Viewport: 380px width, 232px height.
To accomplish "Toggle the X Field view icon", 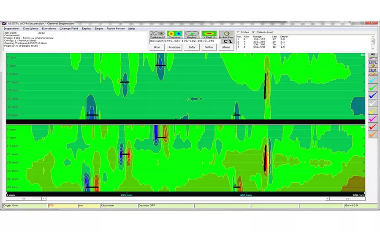I will point(209,35).
